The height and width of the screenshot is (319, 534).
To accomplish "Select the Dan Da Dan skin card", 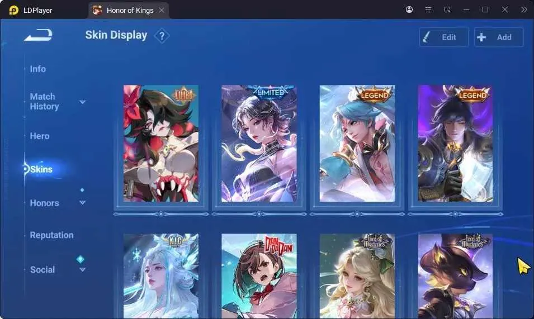I will 259,276.
